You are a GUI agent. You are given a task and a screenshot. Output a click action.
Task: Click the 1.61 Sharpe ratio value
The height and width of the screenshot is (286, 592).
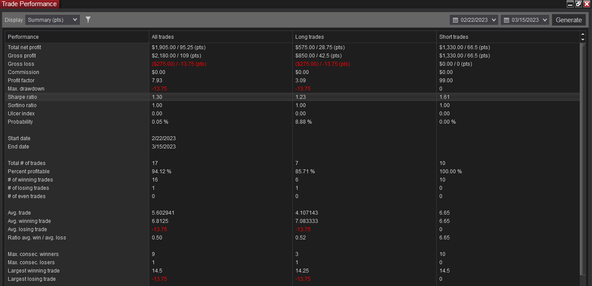pyautogui.click(x=445, y=97)
